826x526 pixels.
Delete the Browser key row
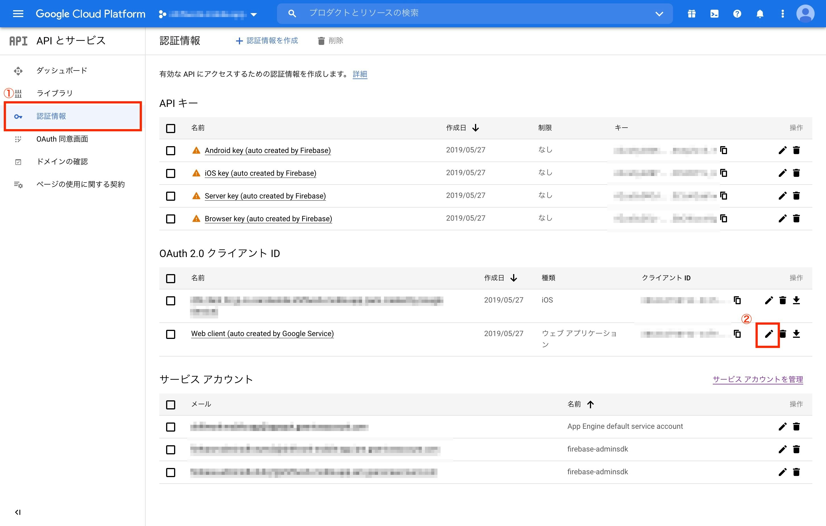coord(796,218)
